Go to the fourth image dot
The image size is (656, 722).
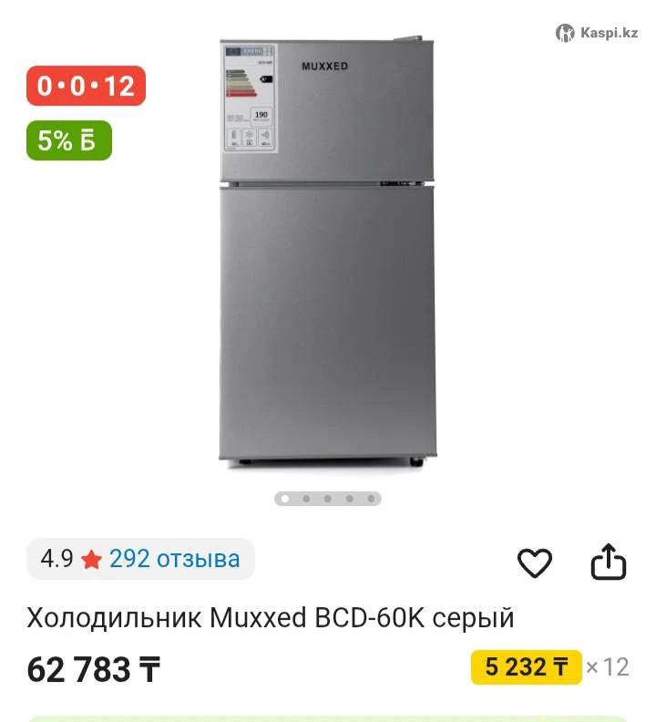[349, 499]
